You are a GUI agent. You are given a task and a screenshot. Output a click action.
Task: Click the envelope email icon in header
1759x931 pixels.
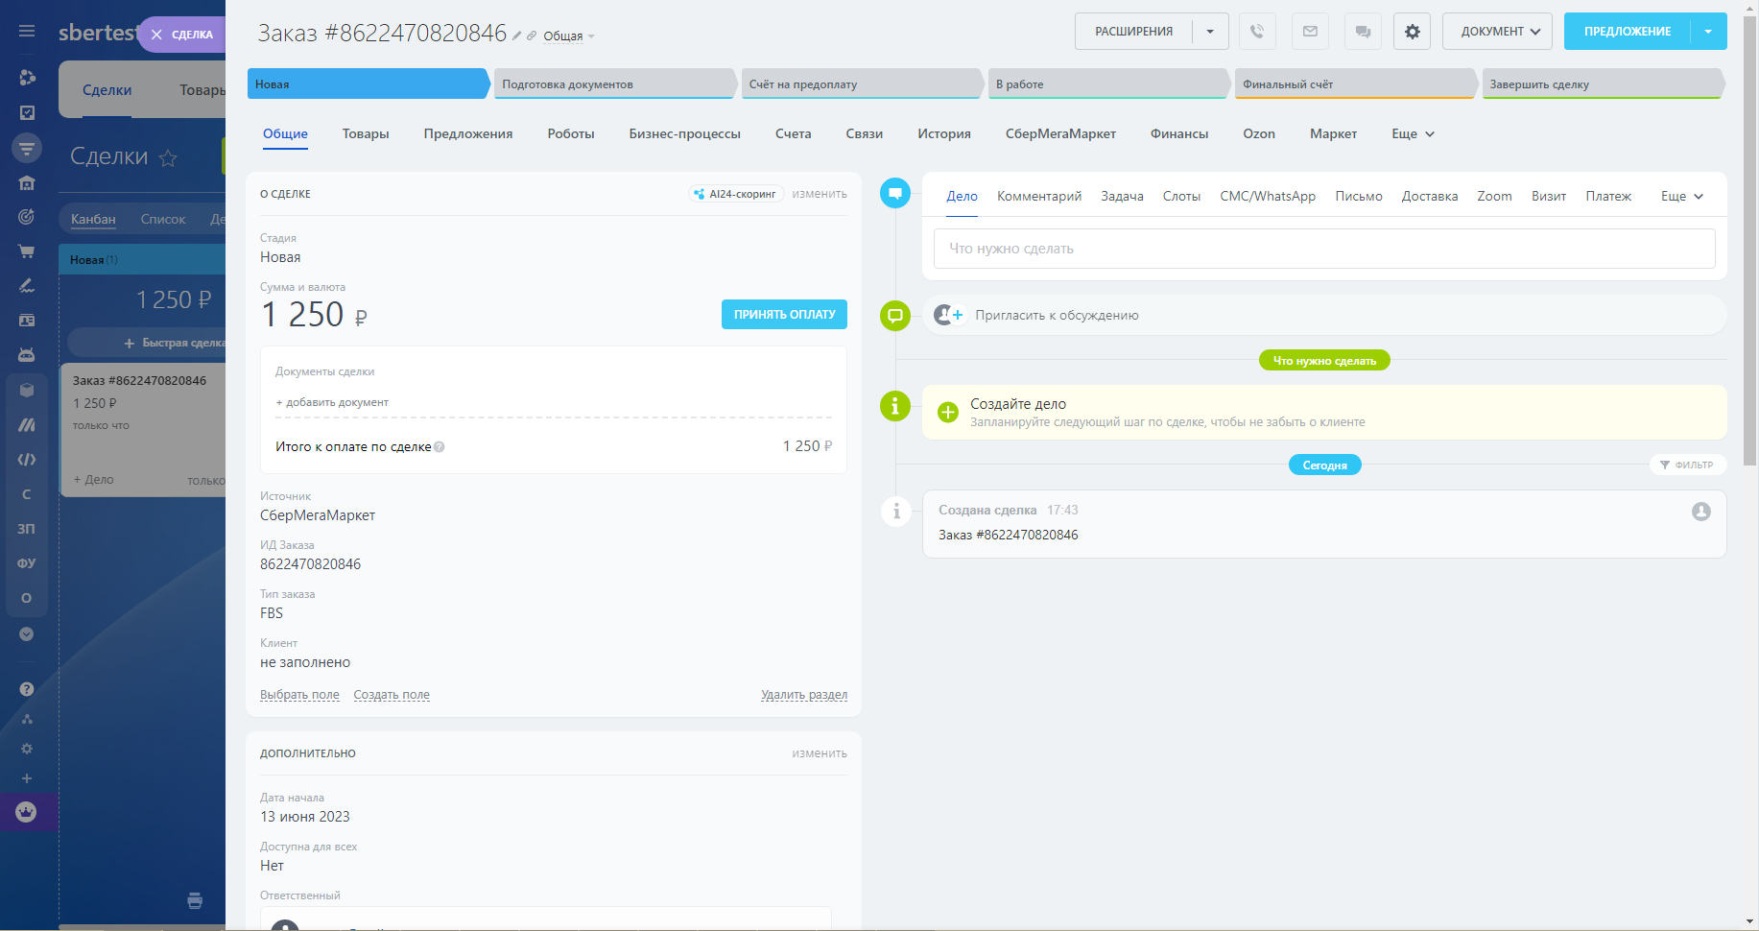[x=1310, y=32]
